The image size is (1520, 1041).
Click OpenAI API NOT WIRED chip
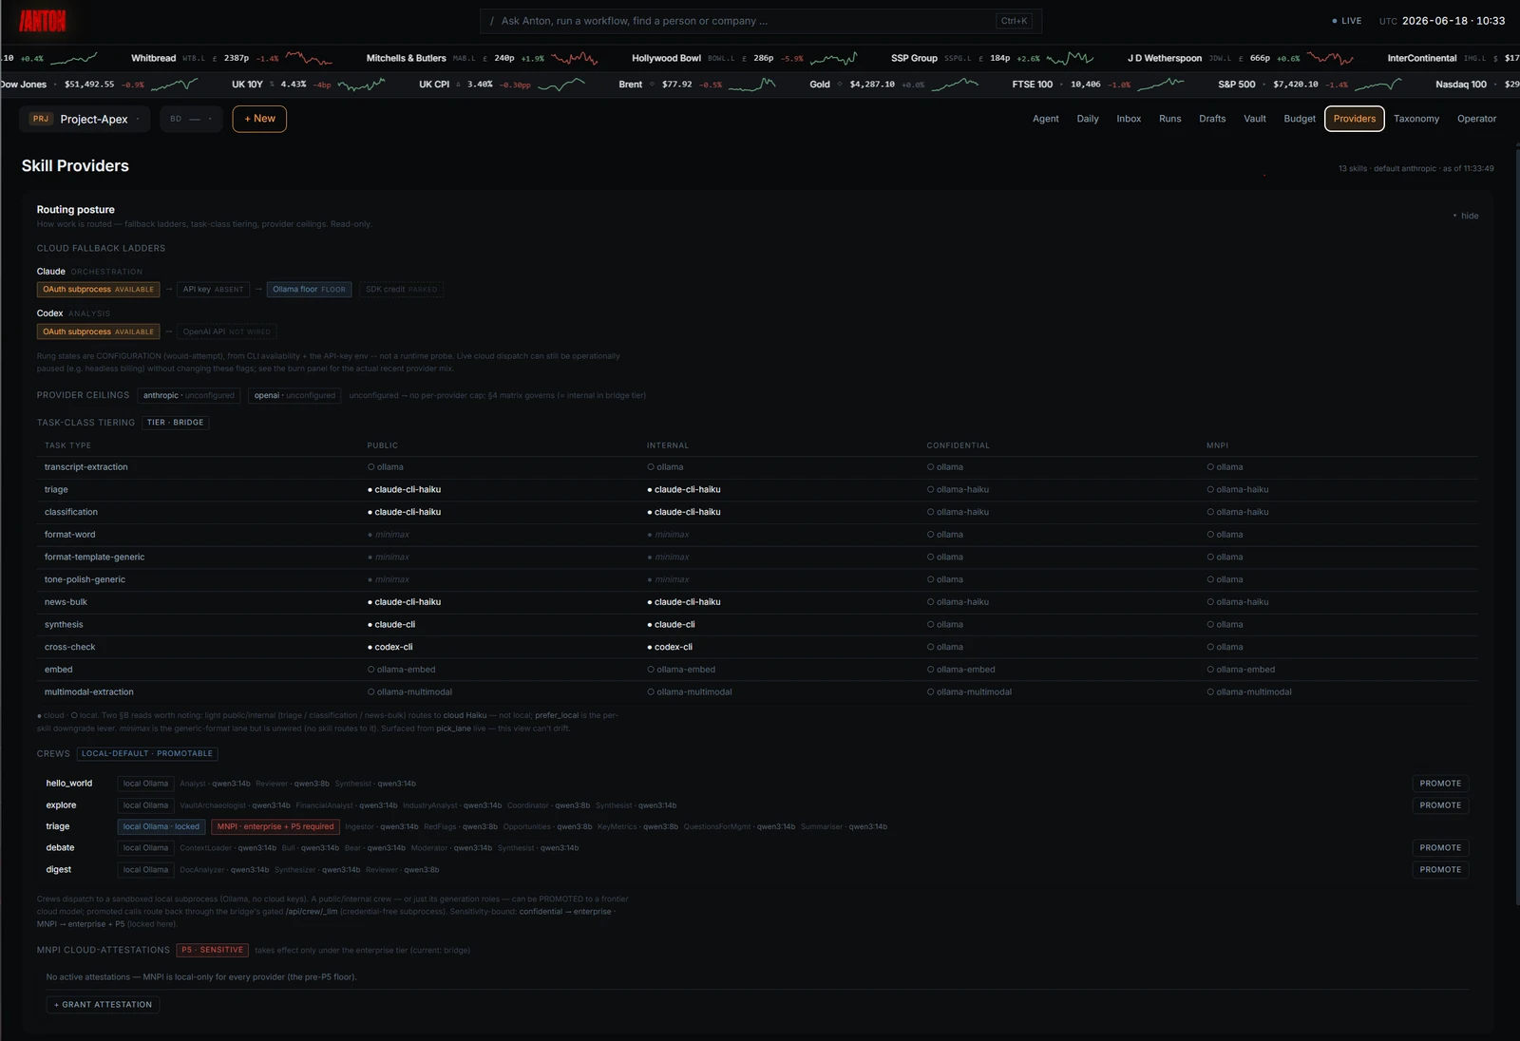tap(226, 331)
